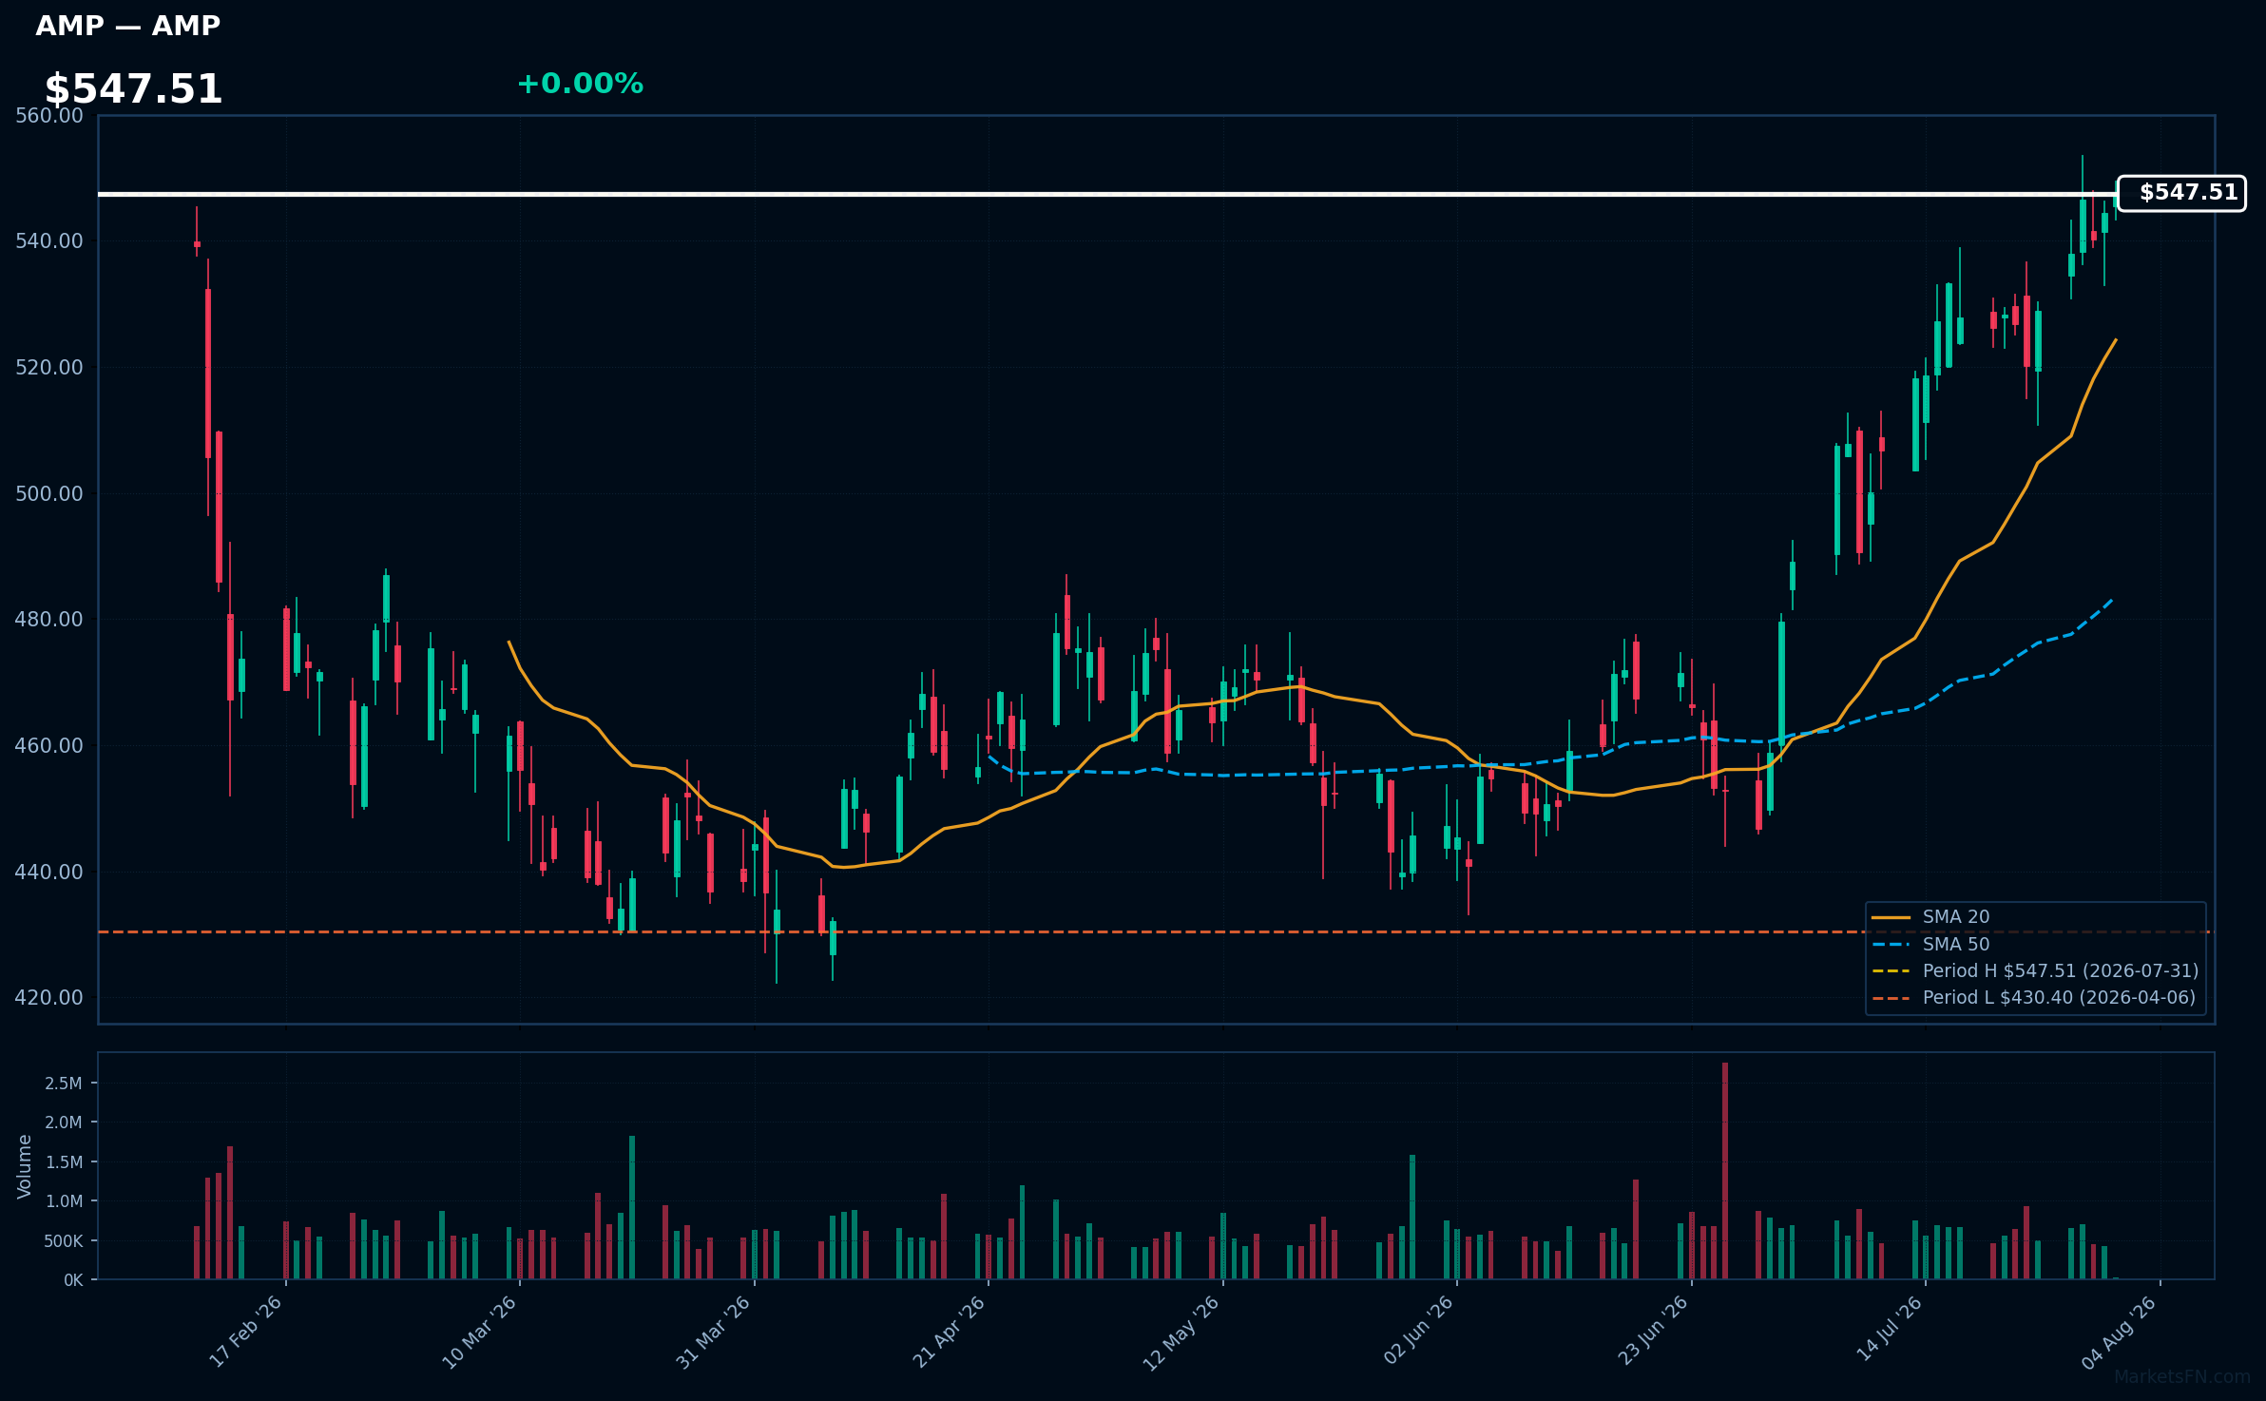Select the SMA 20 legend entry

[x=1930, y=917]
